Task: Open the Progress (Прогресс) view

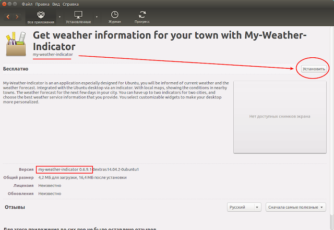Action: click(142, 17)
